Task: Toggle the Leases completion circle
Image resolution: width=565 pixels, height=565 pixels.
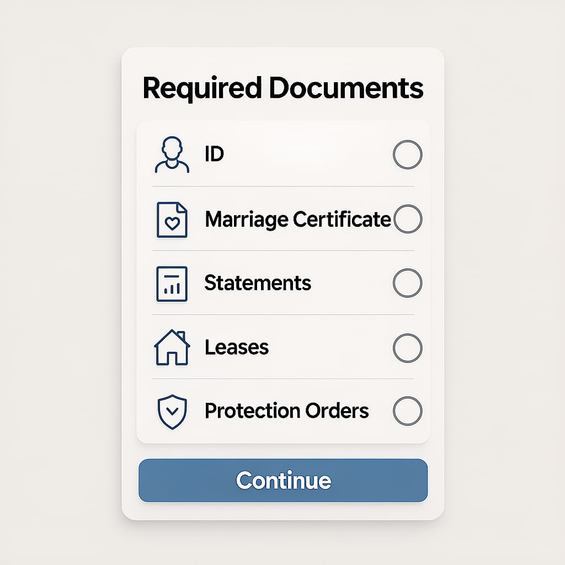Action: coord(407,347)
